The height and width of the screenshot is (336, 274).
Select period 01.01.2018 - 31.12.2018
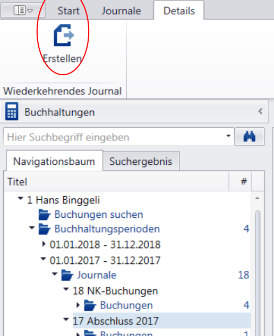point(105,244)
